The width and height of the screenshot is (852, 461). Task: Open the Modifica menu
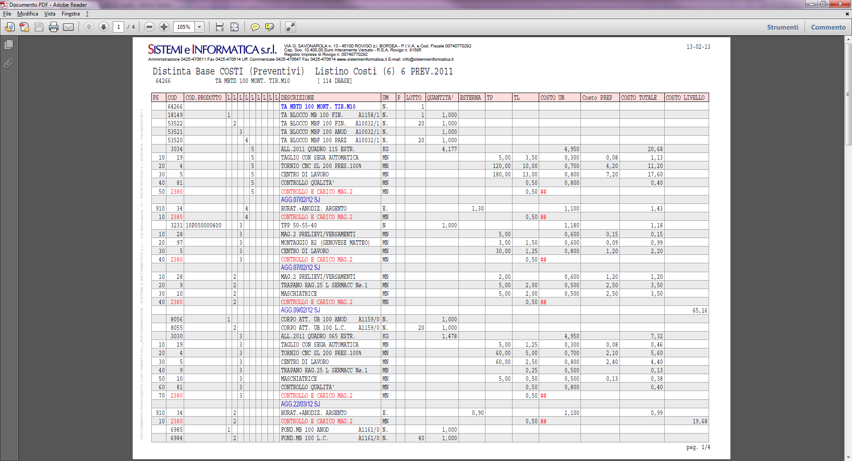pos(28,14)
